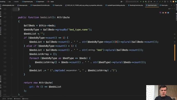Open the user account icon dropdown

pos(122,2)
